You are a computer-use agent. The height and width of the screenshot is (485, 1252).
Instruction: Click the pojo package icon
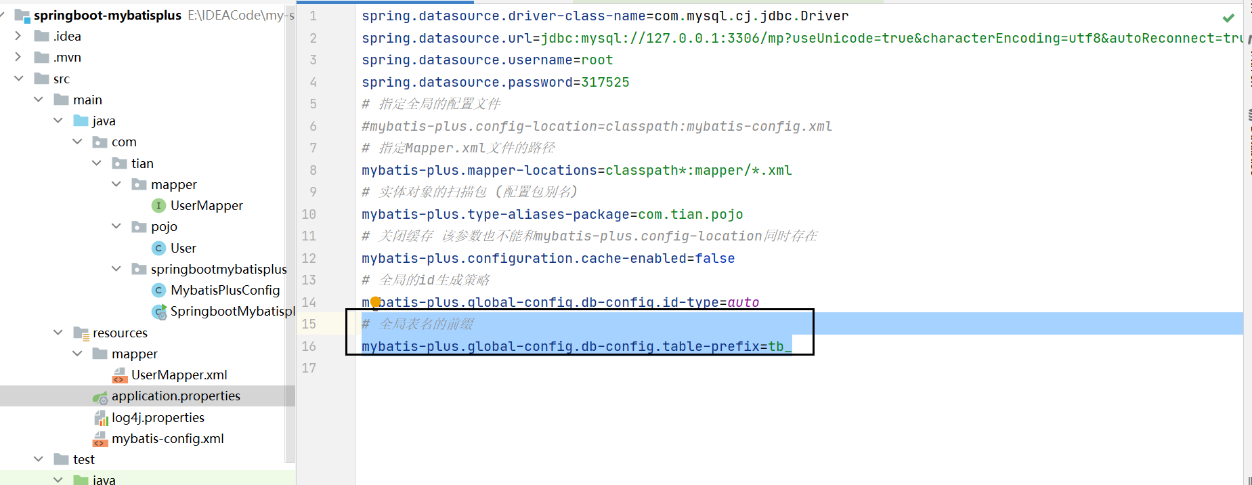tap(139, 226)
